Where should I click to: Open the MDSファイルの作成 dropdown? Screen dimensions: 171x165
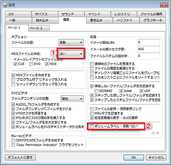coord(71,54)
